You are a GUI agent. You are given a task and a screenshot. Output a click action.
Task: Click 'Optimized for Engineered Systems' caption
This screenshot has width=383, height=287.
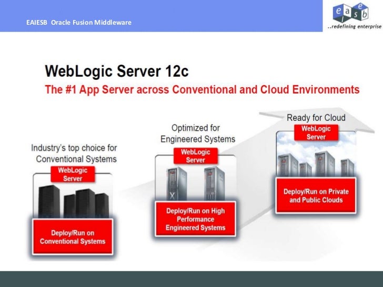click(x=198, y=134)
